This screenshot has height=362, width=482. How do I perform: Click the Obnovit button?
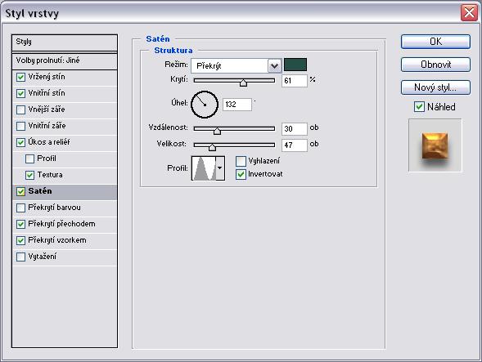(x=435, y=65)
